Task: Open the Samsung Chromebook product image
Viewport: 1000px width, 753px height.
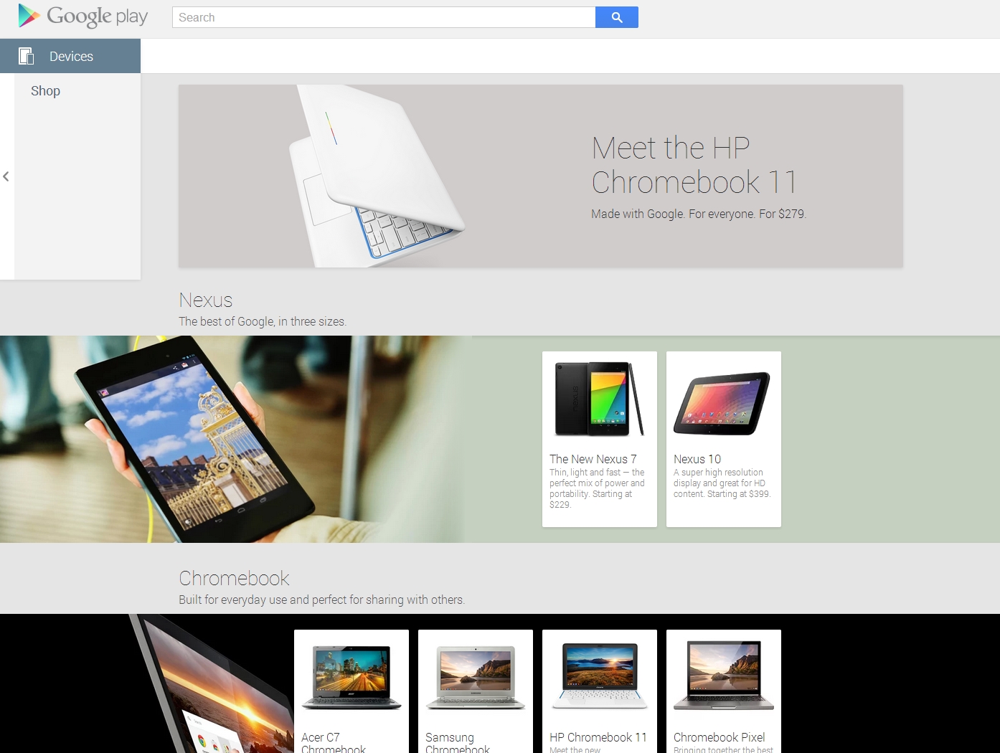Action: (476, 678)
